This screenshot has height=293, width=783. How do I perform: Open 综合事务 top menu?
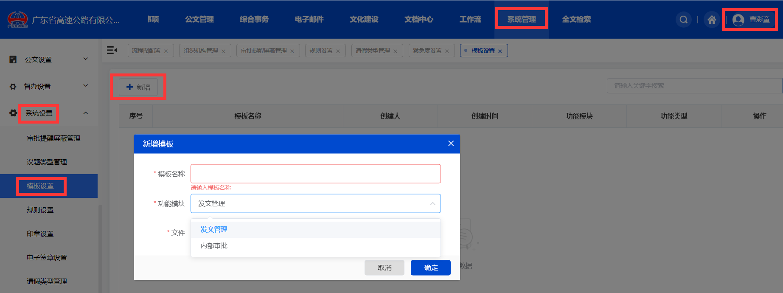pyautogui.click(x=254, y=20)
